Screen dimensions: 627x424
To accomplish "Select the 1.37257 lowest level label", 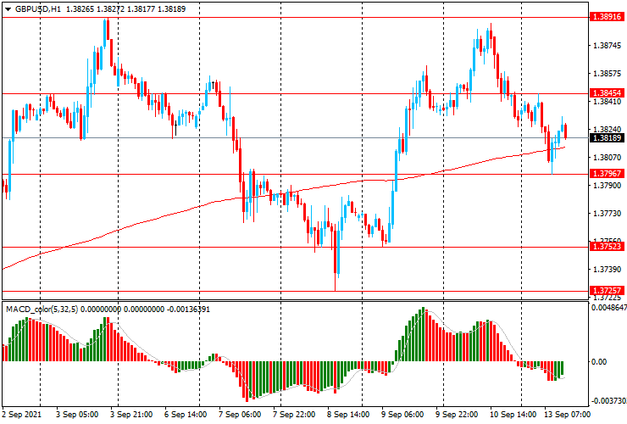I will coord(607,290).
